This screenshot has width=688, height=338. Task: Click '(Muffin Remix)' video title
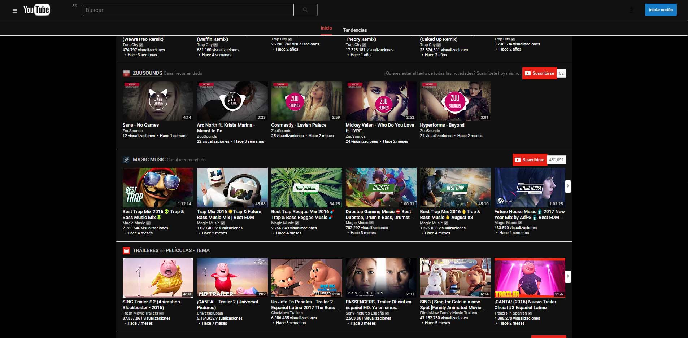(x=212, y=39)
